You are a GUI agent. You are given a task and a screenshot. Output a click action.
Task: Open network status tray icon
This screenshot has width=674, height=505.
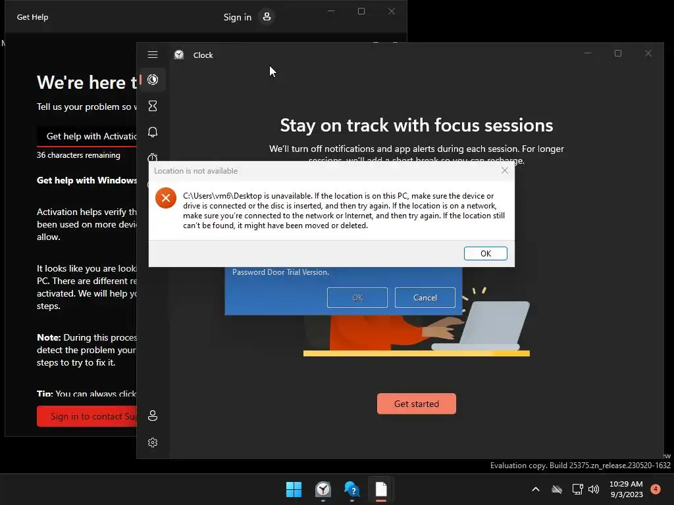click(x=577, y=489)
